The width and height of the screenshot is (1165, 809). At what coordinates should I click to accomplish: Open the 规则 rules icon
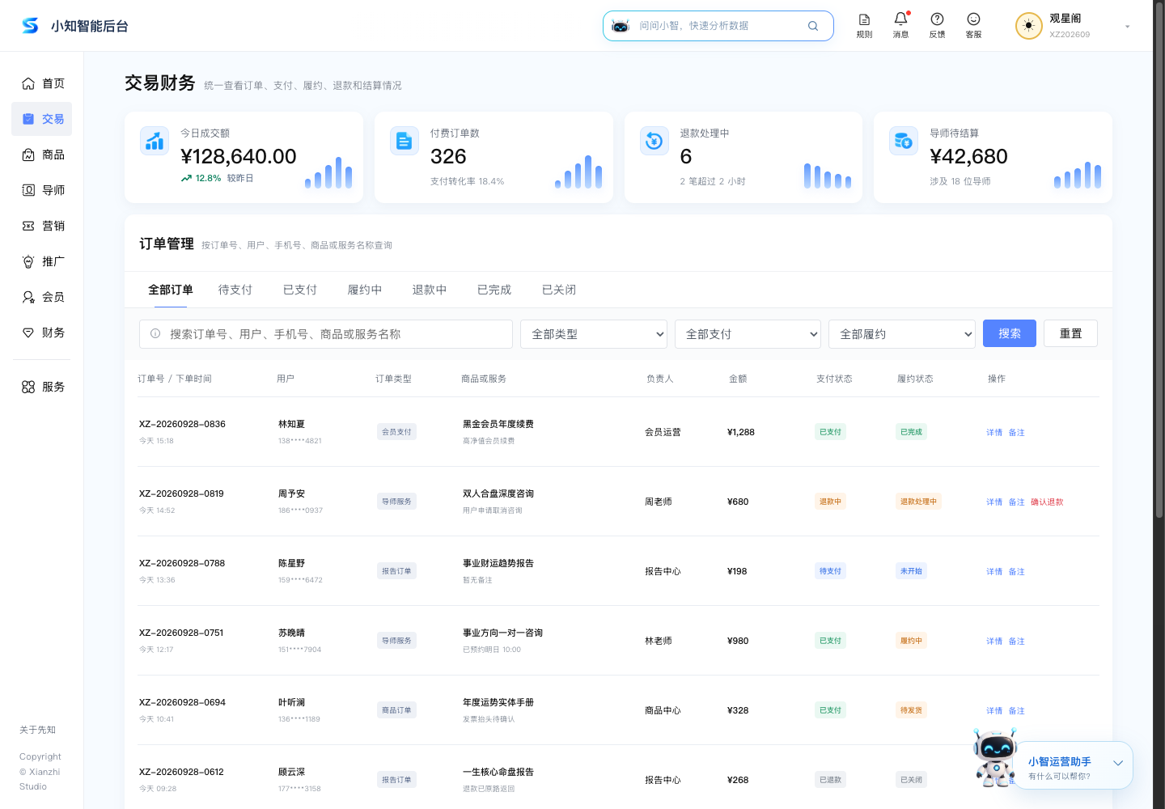pyautogui.click(x=864, y=25)
